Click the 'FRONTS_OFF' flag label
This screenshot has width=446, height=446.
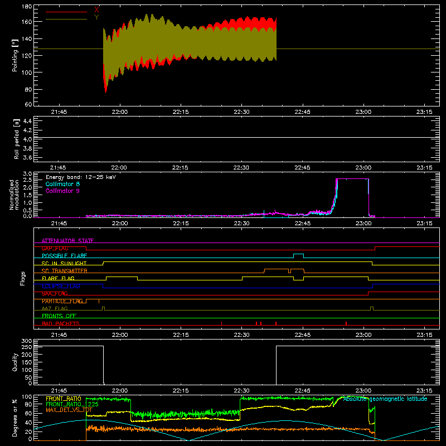(x=59, y=316)
